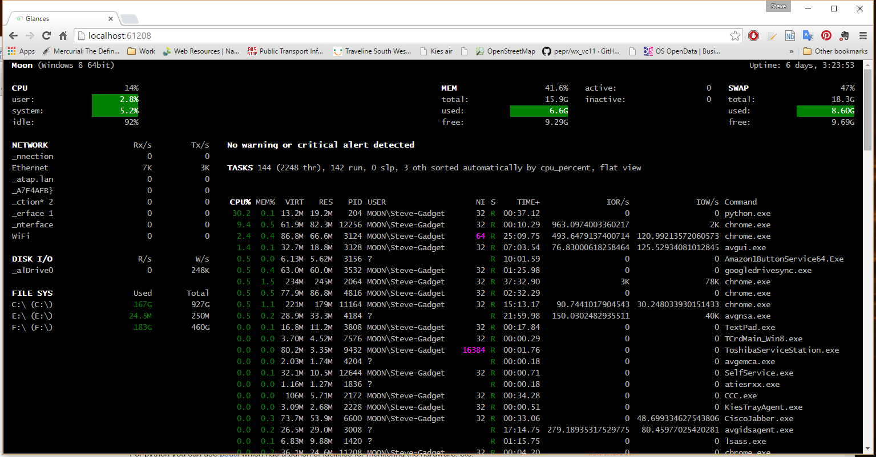Screen dimensions: 876x457
Task: Open the Other bookmarks folder
Action: coord(835,51)
